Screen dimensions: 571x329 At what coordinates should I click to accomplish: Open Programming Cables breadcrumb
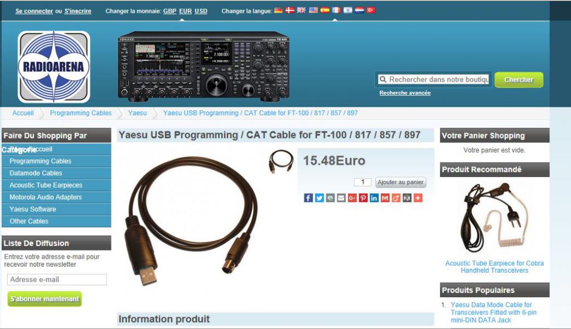tap(81, 113)
